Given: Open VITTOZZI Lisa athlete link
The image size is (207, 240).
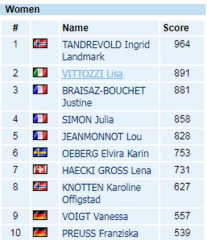Looking at the screenshot, I should 93,74.
